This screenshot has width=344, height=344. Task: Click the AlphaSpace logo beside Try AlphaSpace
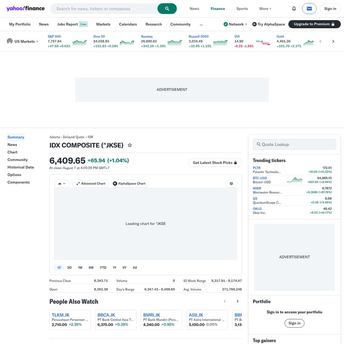tap(254, 24)
